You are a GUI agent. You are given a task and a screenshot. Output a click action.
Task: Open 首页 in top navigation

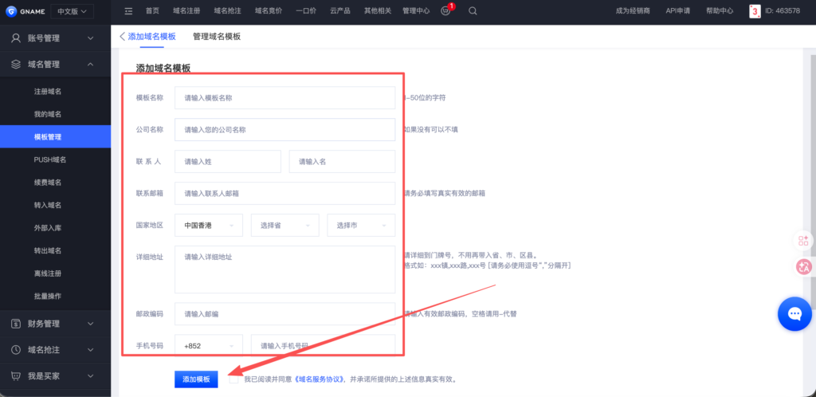coord(152,11)
